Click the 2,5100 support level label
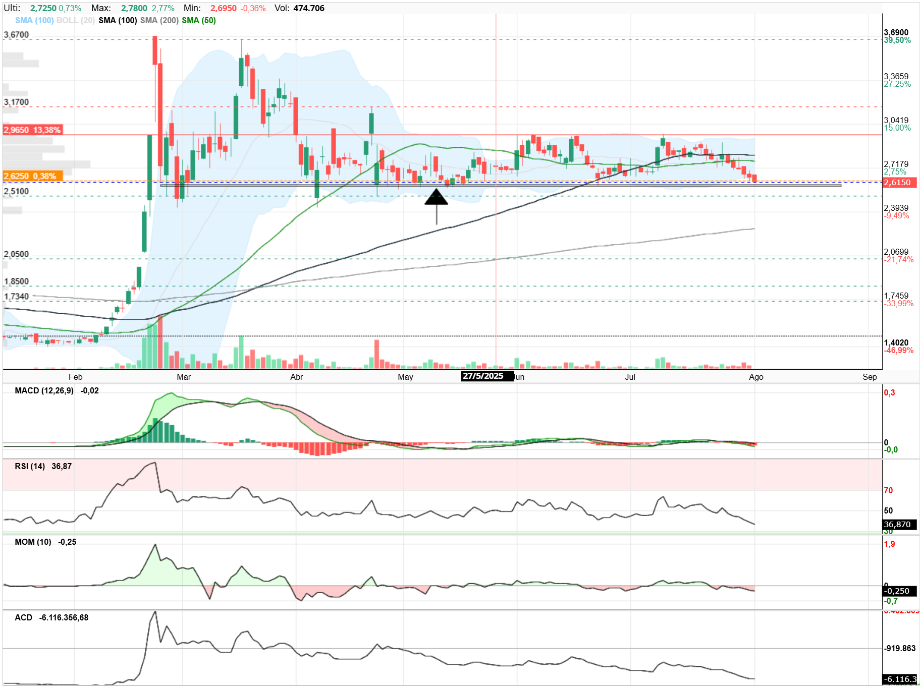 tap(16, 192)
